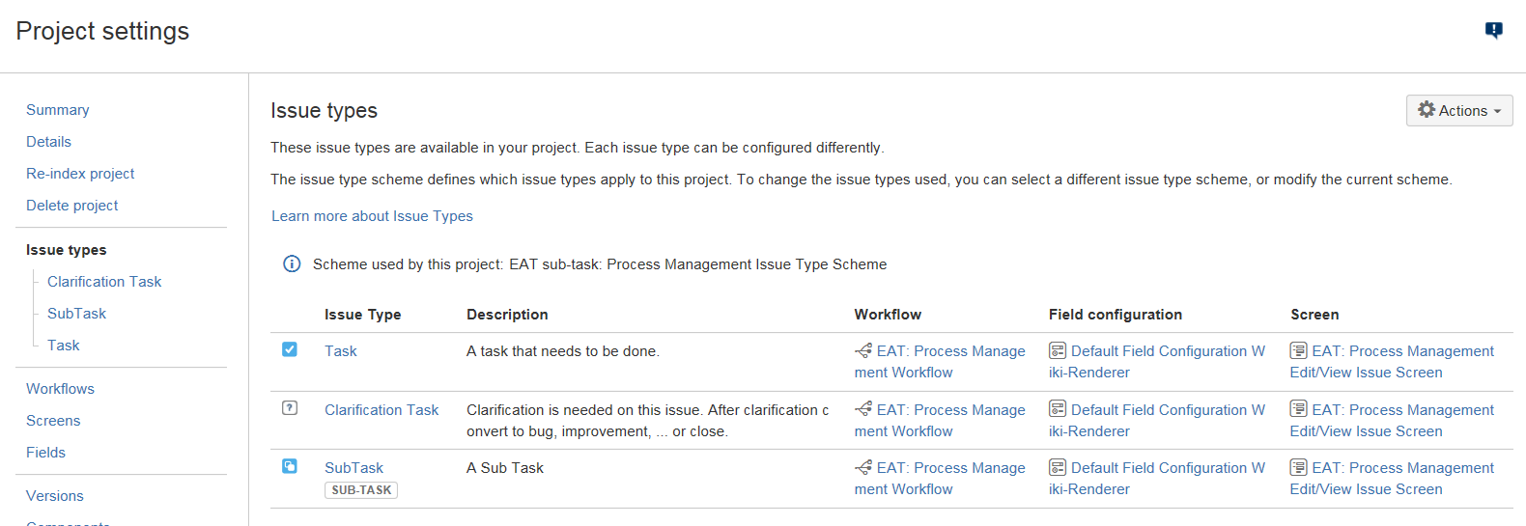Click the workflow icon in Clarification Task row
Viewport: 1526px width, 526px height.
coord(863,410)
